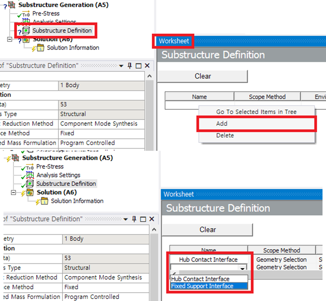Screen dimensions: 326x301
Task: Choose Add from the context menu
Action: [222, 124]
